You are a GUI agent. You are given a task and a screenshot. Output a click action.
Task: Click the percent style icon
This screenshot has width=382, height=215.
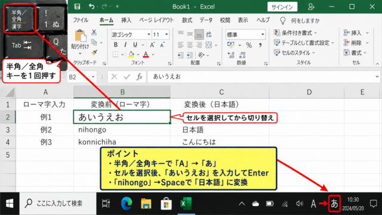(249, 45)
